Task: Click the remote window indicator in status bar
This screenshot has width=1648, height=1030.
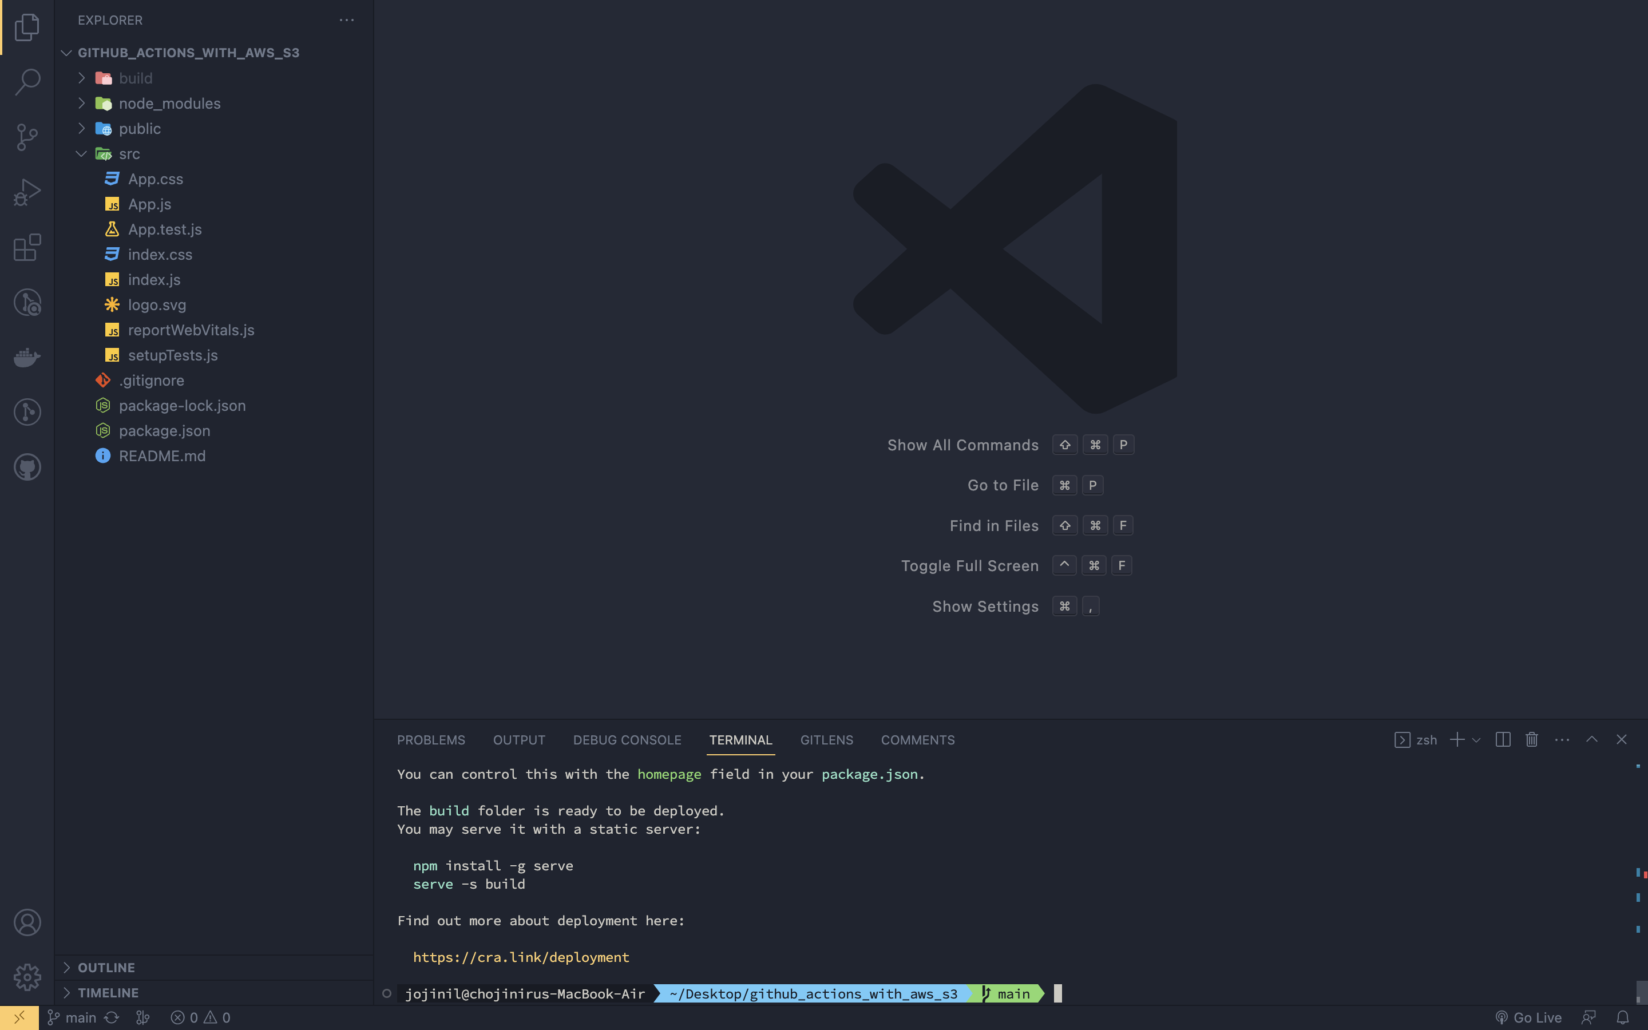Action: pyautogui.click(x=19, y=1018)
